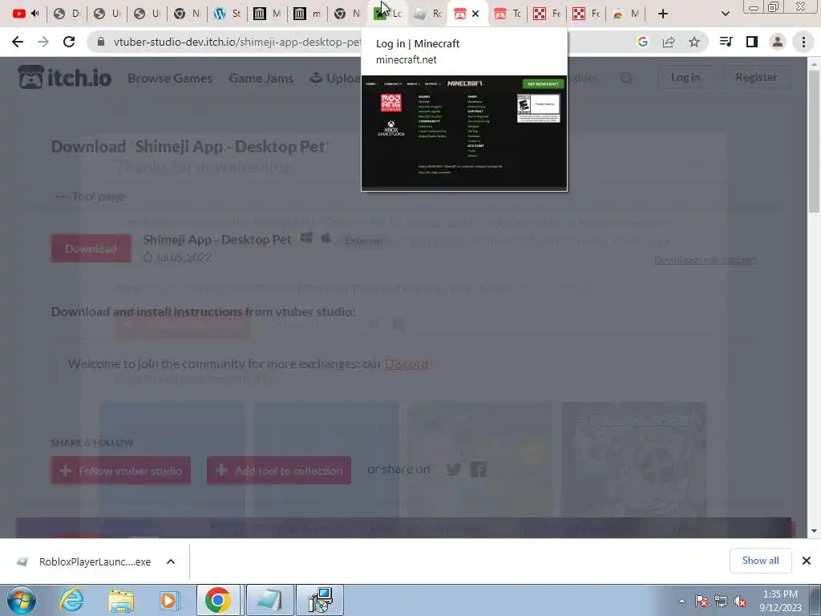Click the muted volume tray icon
This screenshot has height=616, width=821.
[740, 601]
